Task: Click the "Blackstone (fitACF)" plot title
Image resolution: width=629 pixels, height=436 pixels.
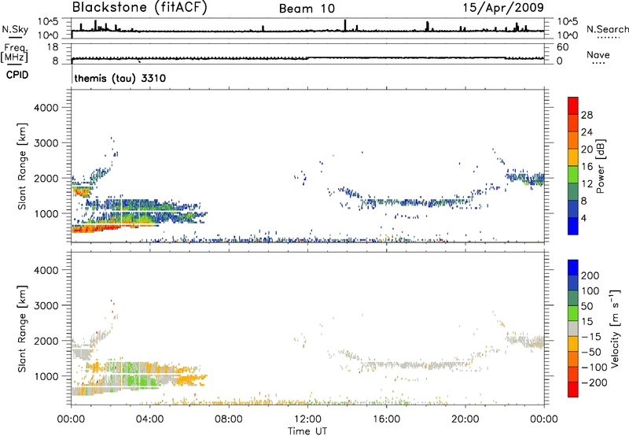Action: tap(139, 7)
